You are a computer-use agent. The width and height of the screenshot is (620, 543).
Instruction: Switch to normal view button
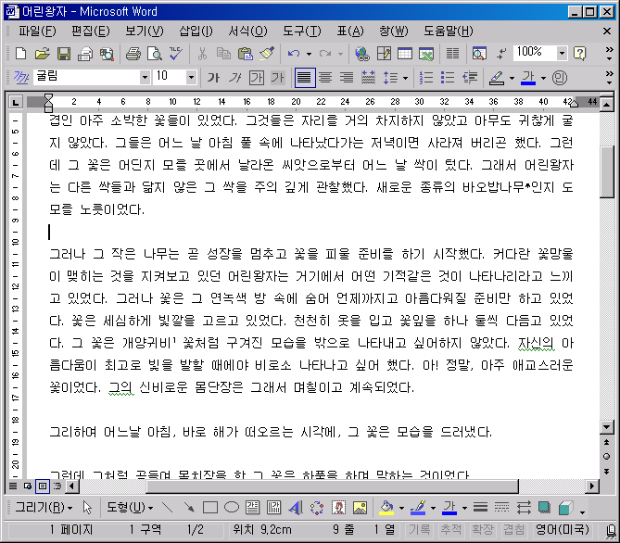(13, 486)
